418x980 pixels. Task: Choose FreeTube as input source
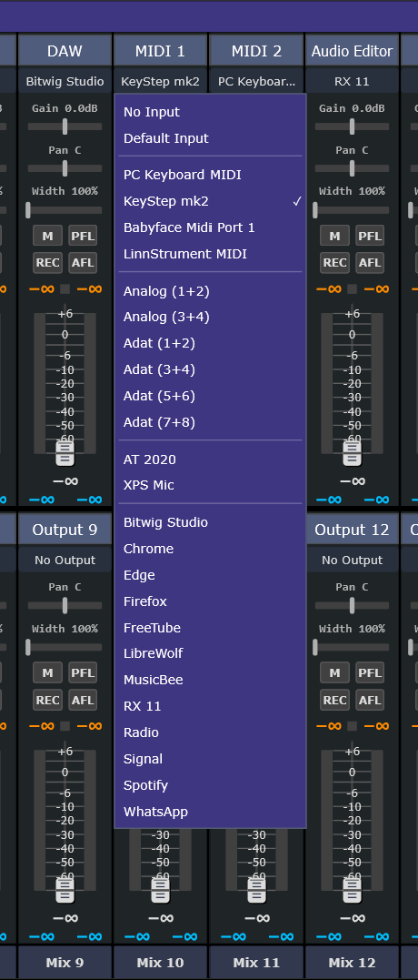tap(210, 628)
